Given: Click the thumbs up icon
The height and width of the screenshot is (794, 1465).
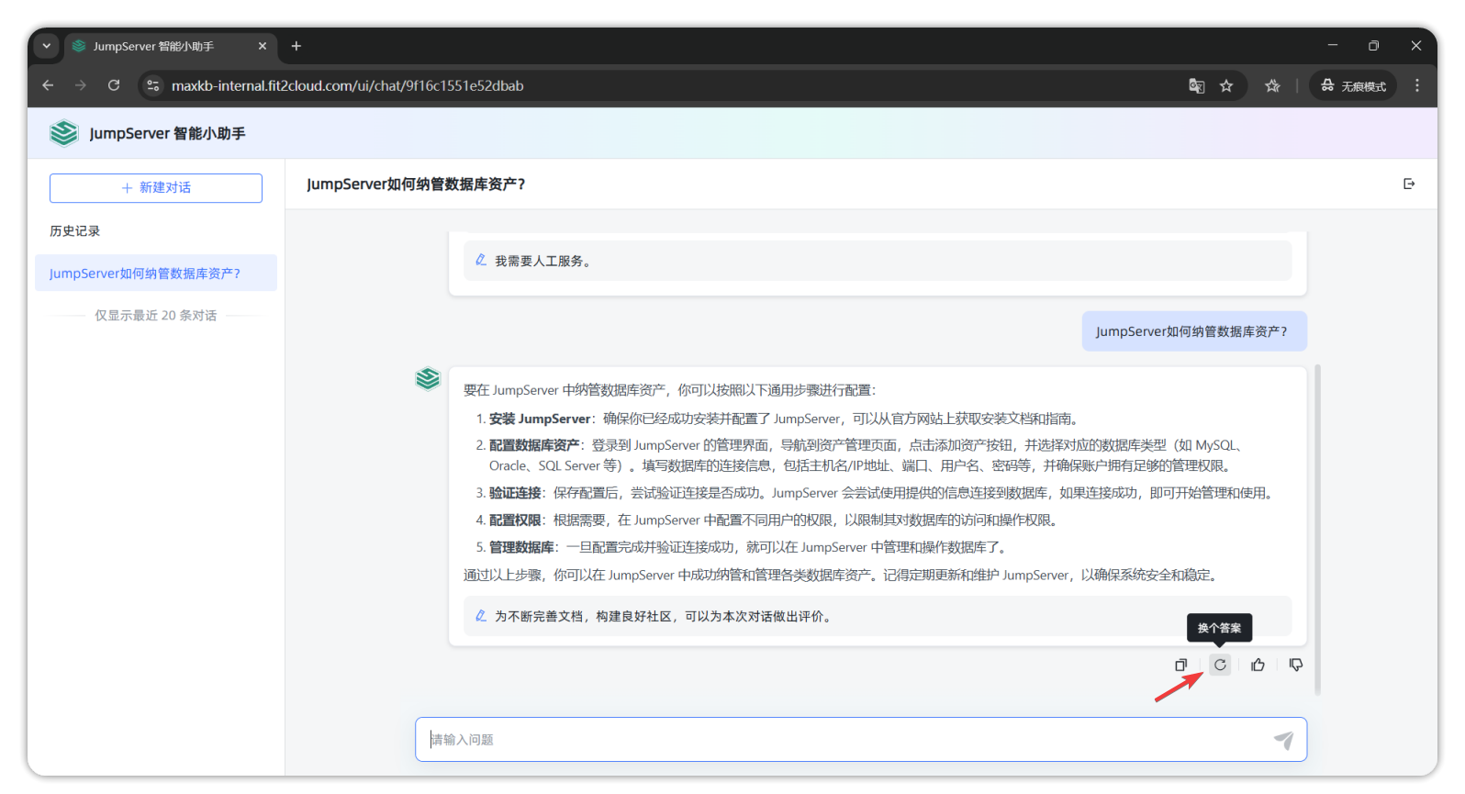Looking at the screenshot, I should [1258, 665].
